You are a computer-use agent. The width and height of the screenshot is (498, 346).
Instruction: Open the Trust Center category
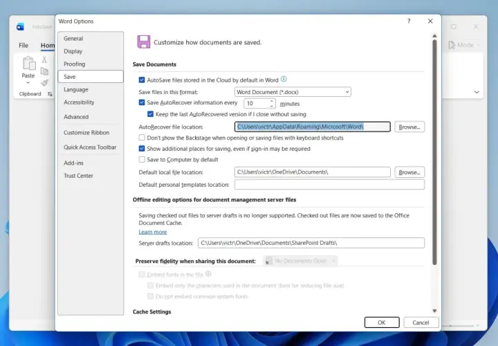coord(91,175)
